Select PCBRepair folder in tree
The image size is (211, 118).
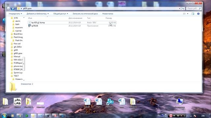coord(18,63)
